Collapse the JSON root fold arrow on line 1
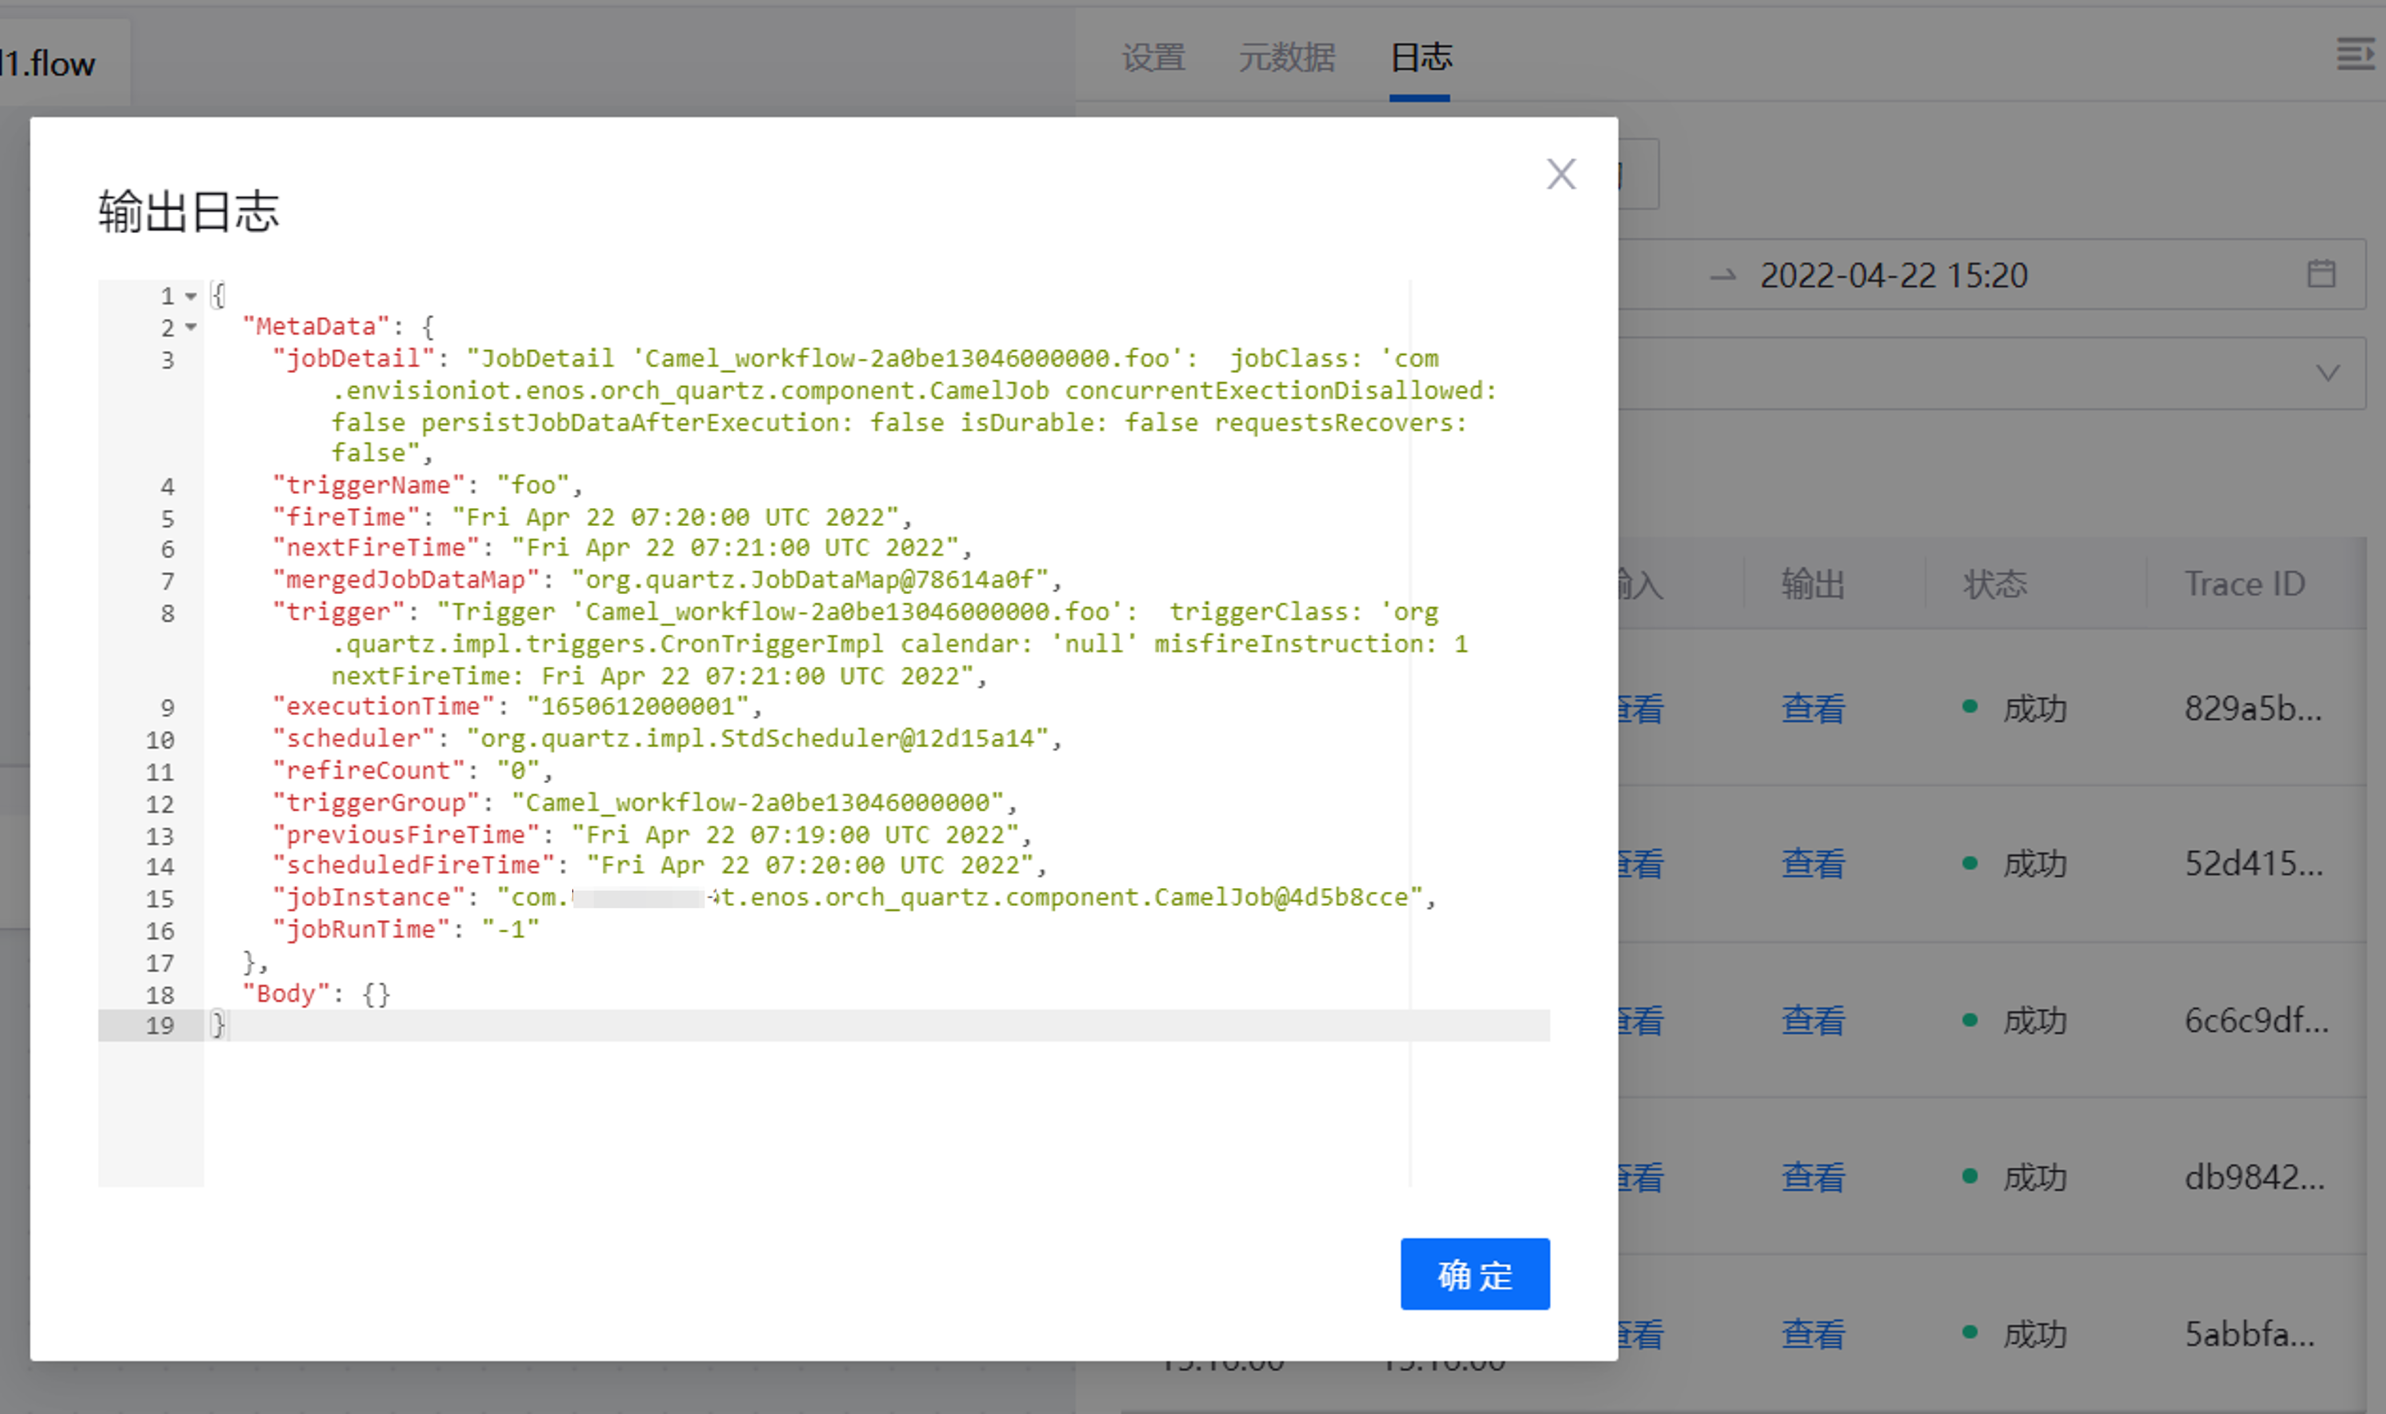 [x=191, y=297]
